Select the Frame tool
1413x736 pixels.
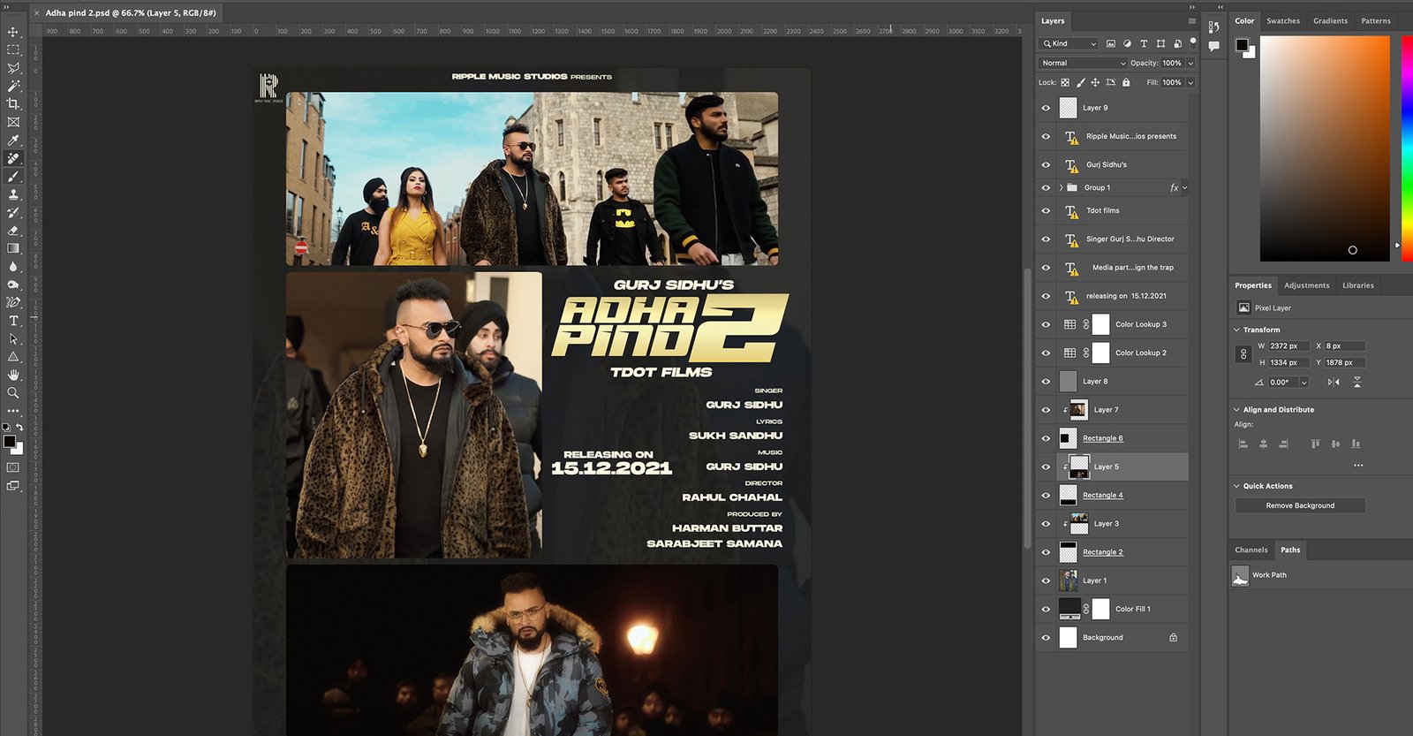point(13,122)
